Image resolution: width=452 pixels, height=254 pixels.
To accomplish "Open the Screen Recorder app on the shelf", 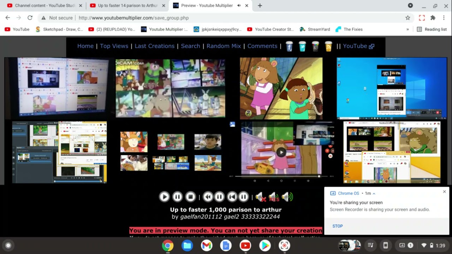I will [x=284, y=246].
